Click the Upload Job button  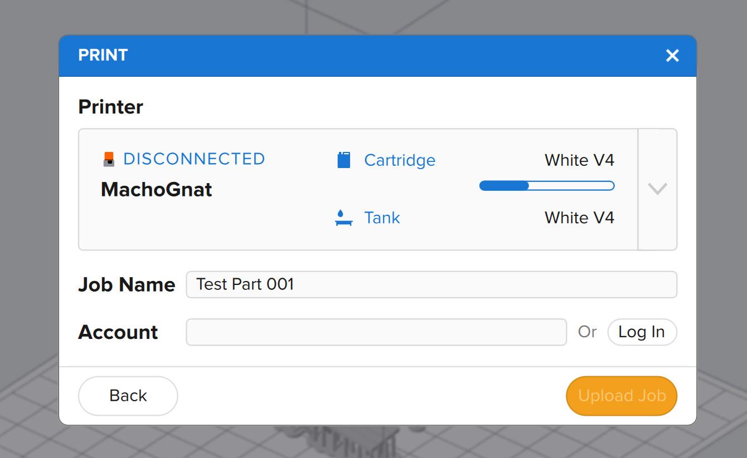(622, 396)
